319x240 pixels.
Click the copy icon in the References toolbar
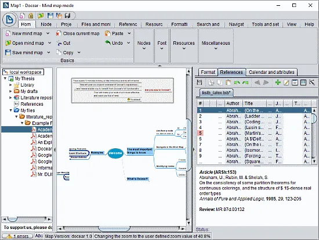tap(220, 83)
